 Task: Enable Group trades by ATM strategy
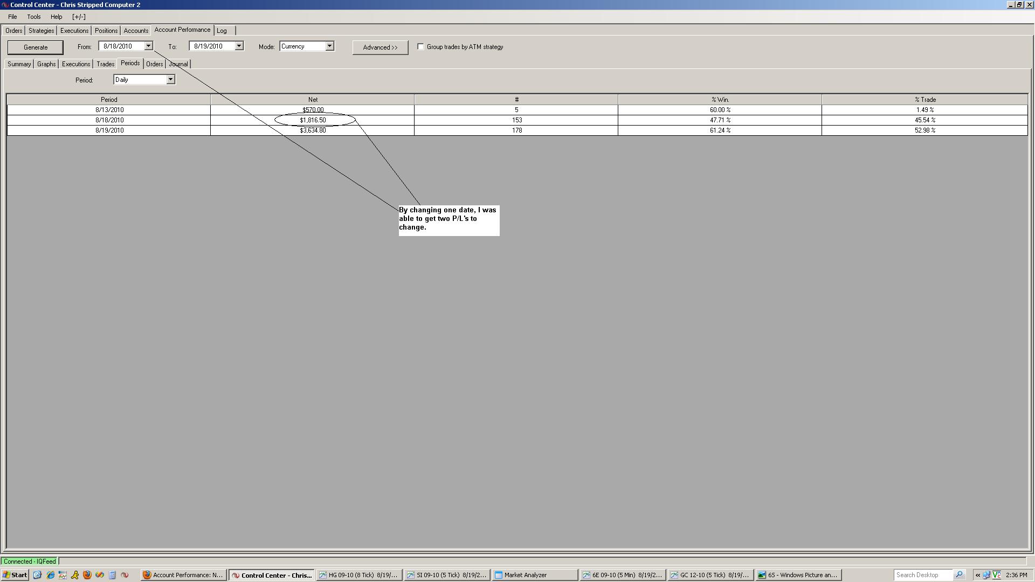[420, 47]
